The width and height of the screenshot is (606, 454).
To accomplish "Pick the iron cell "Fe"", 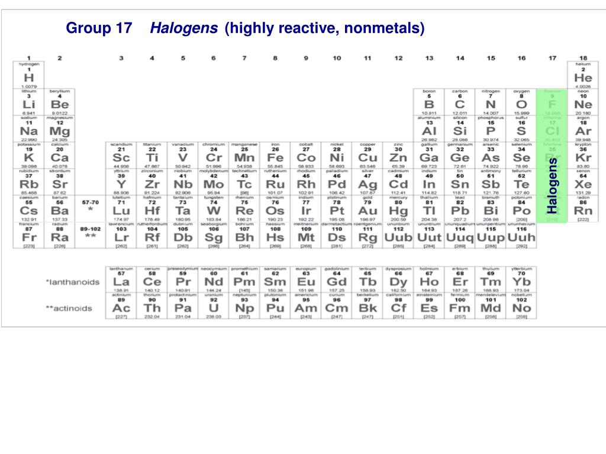I will coord(275,155).
